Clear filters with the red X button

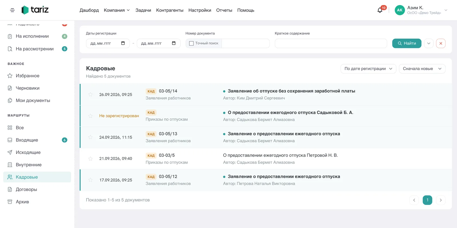tap(441, 43)
